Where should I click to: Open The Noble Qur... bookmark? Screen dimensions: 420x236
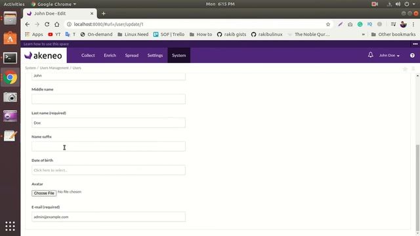[309, 35]
